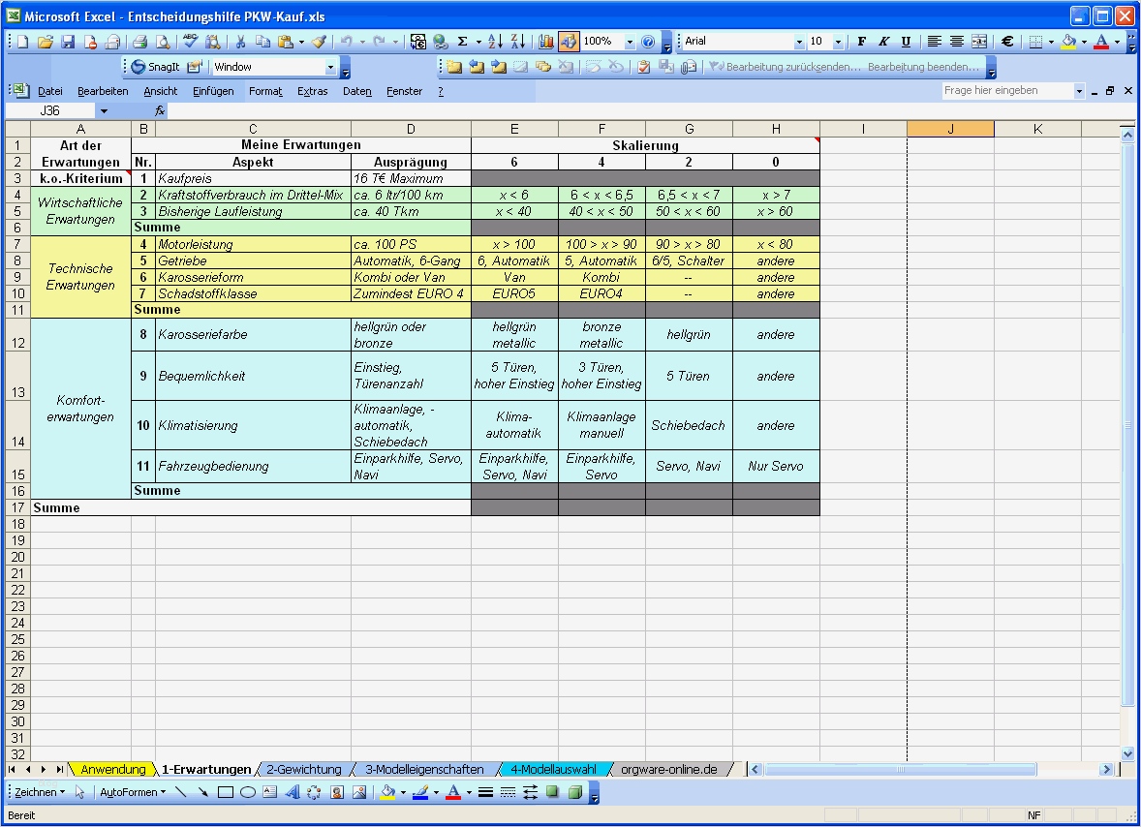
Task: Run spell check
Action: click(190, 42)
